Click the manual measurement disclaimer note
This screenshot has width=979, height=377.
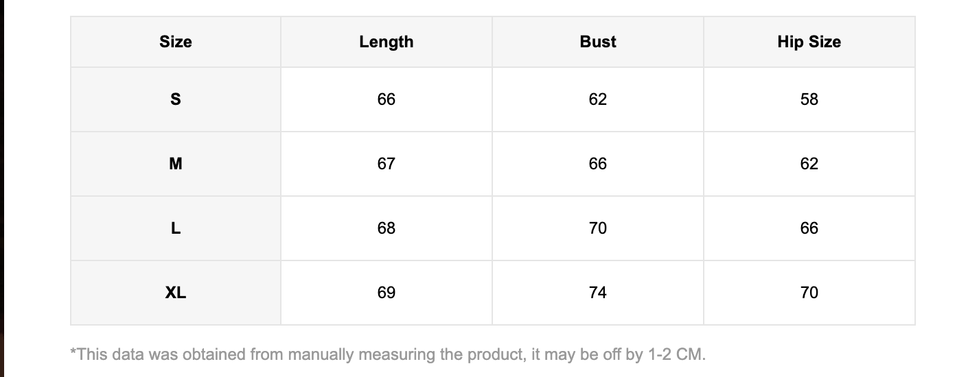point(388,355)
